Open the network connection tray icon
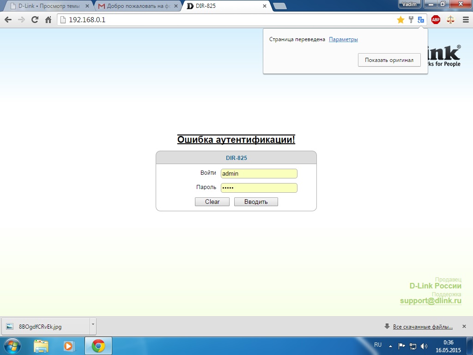Screen dimensions: 473x355 412,346
